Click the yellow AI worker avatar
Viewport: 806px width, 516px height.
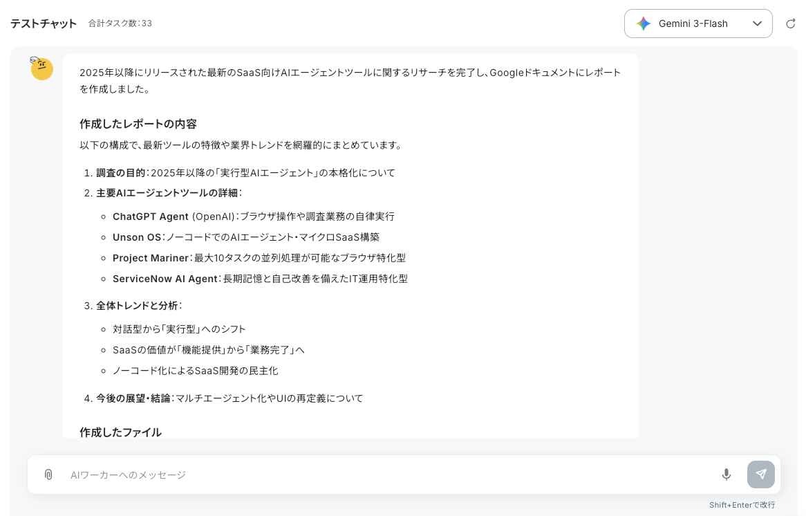tap(41, 68)
